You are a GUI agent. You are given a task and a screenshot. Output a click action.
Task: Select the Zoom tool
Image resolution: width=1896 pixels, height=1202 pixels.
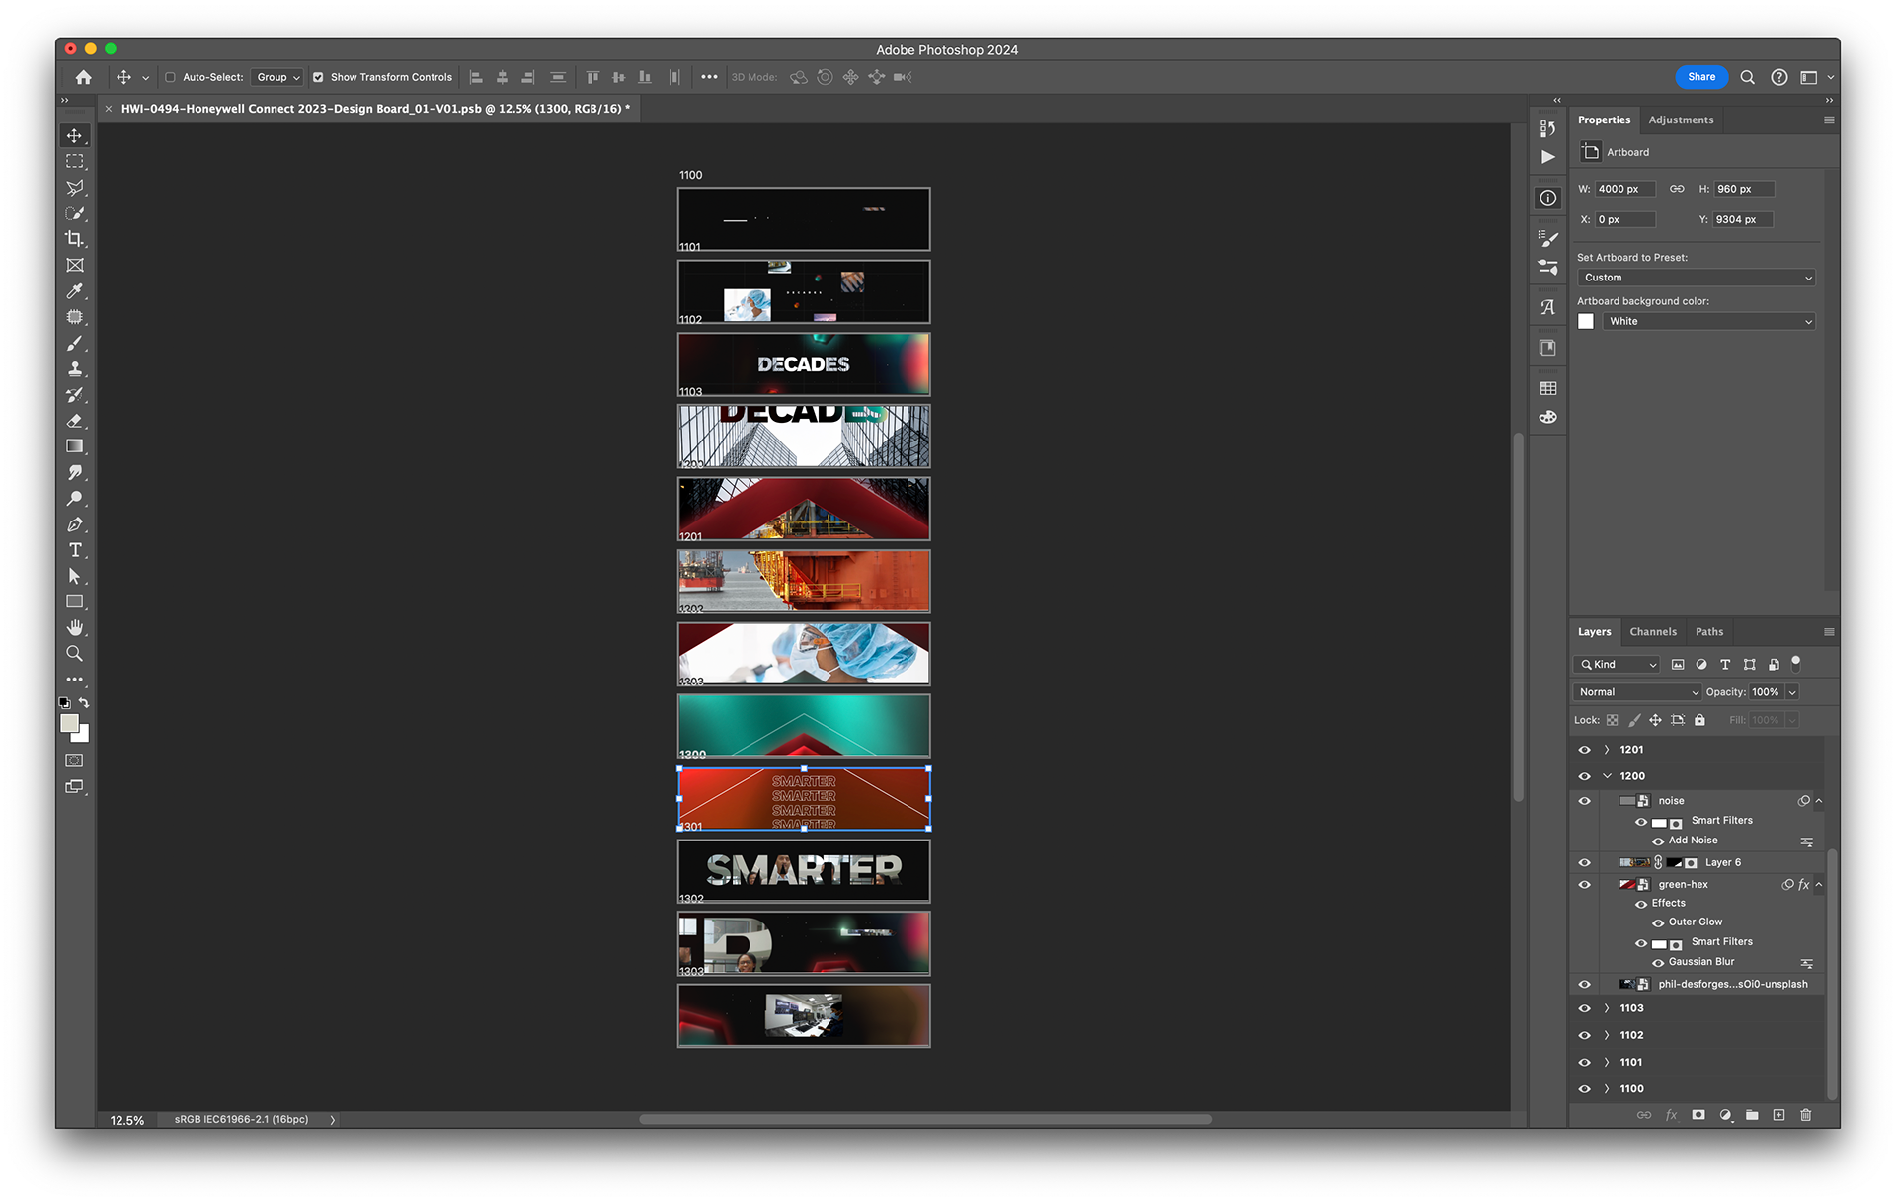pyautogui.click(x=75, y=653)
